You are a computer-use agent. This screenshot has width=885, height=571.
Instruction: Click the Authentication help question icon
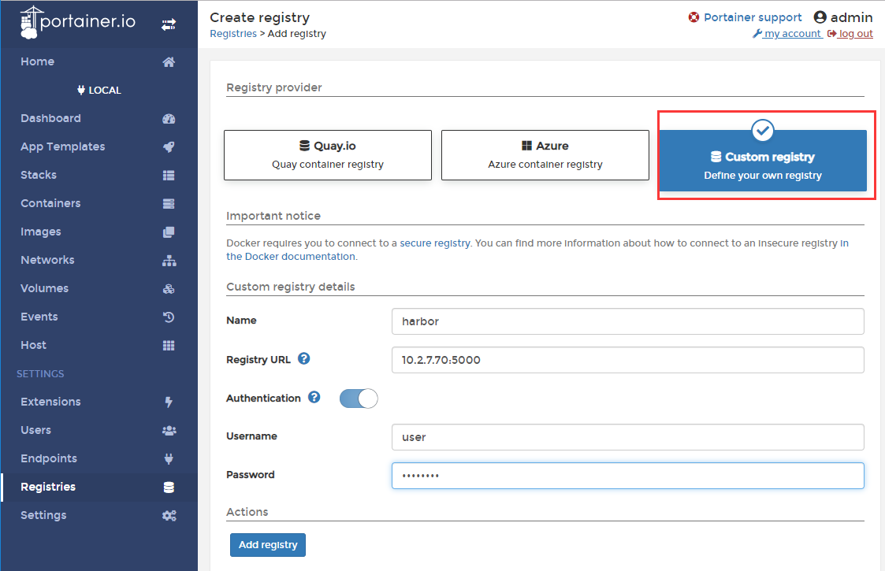click(314, 397)
